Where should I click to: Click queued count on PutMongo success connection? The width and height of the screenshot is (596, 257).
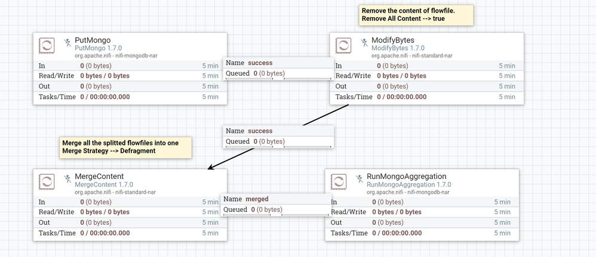(x=269, y=73)
